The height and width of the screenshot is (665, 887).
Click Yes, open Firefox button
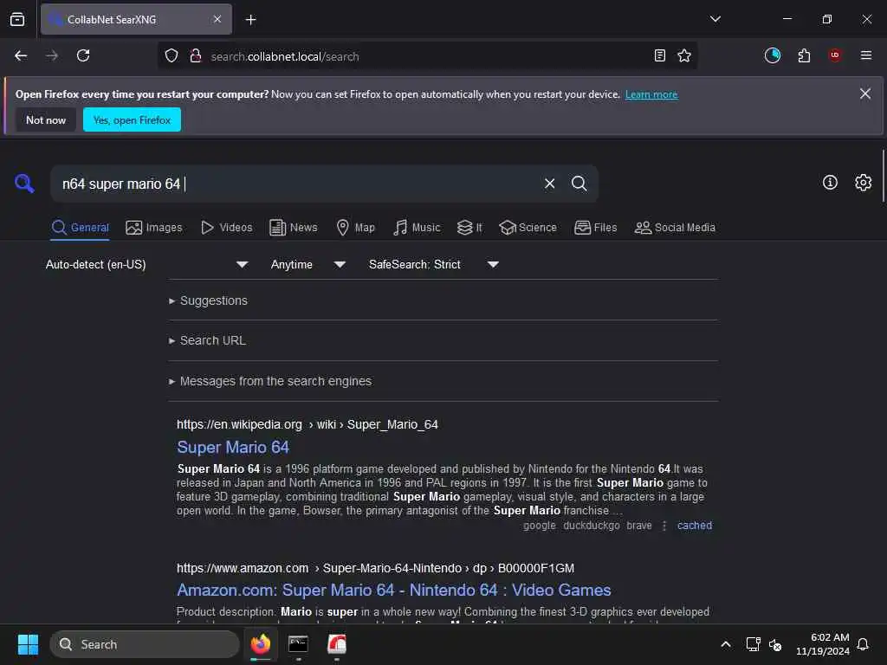(x=132, y=119)
